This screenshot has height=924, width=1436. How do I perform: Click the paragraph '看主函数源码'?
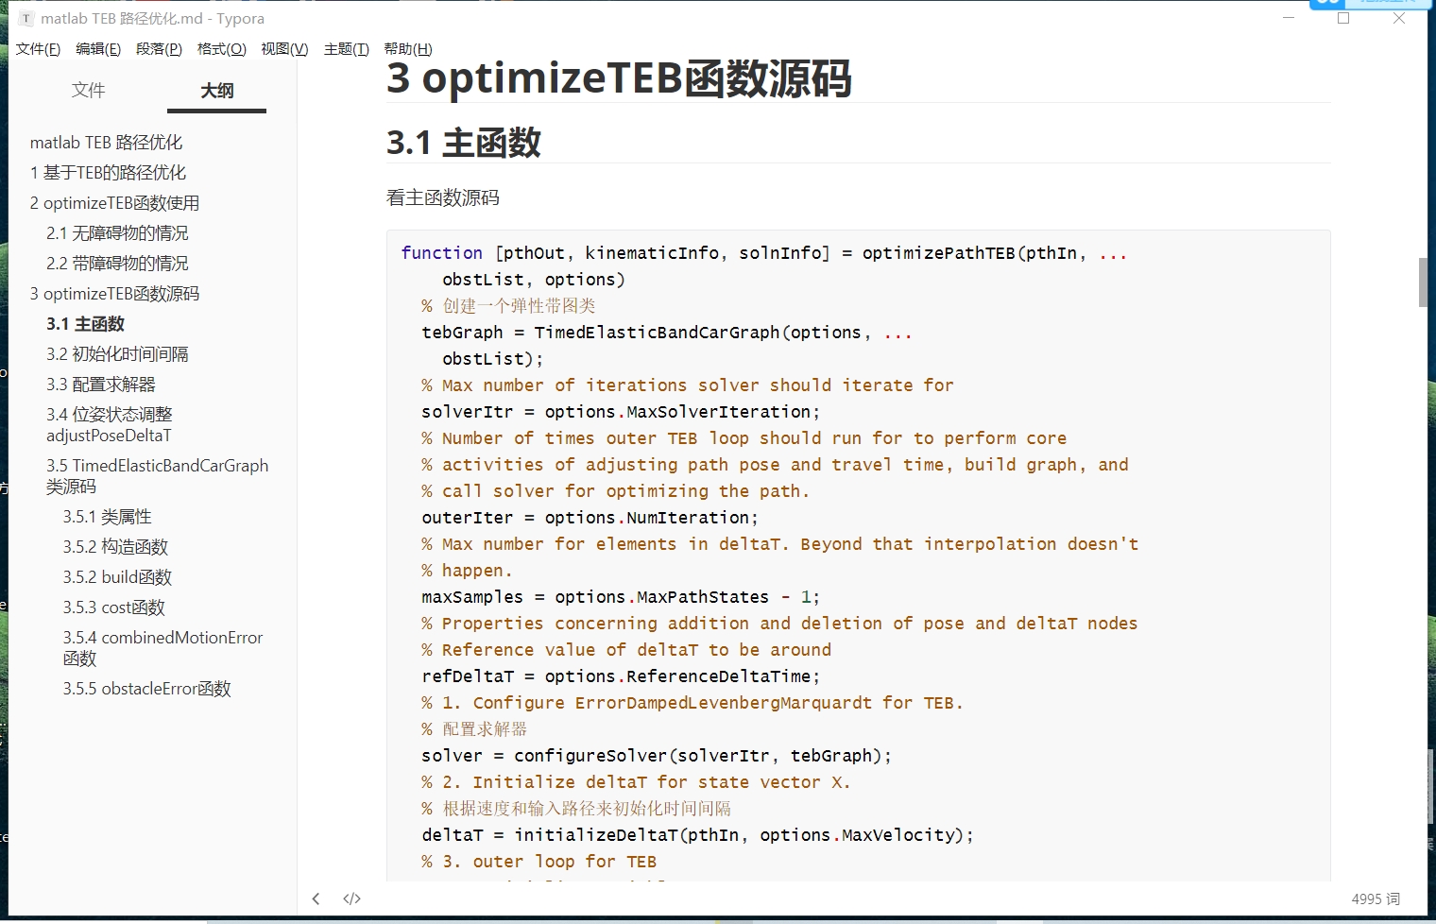click(x=443, y=197)
